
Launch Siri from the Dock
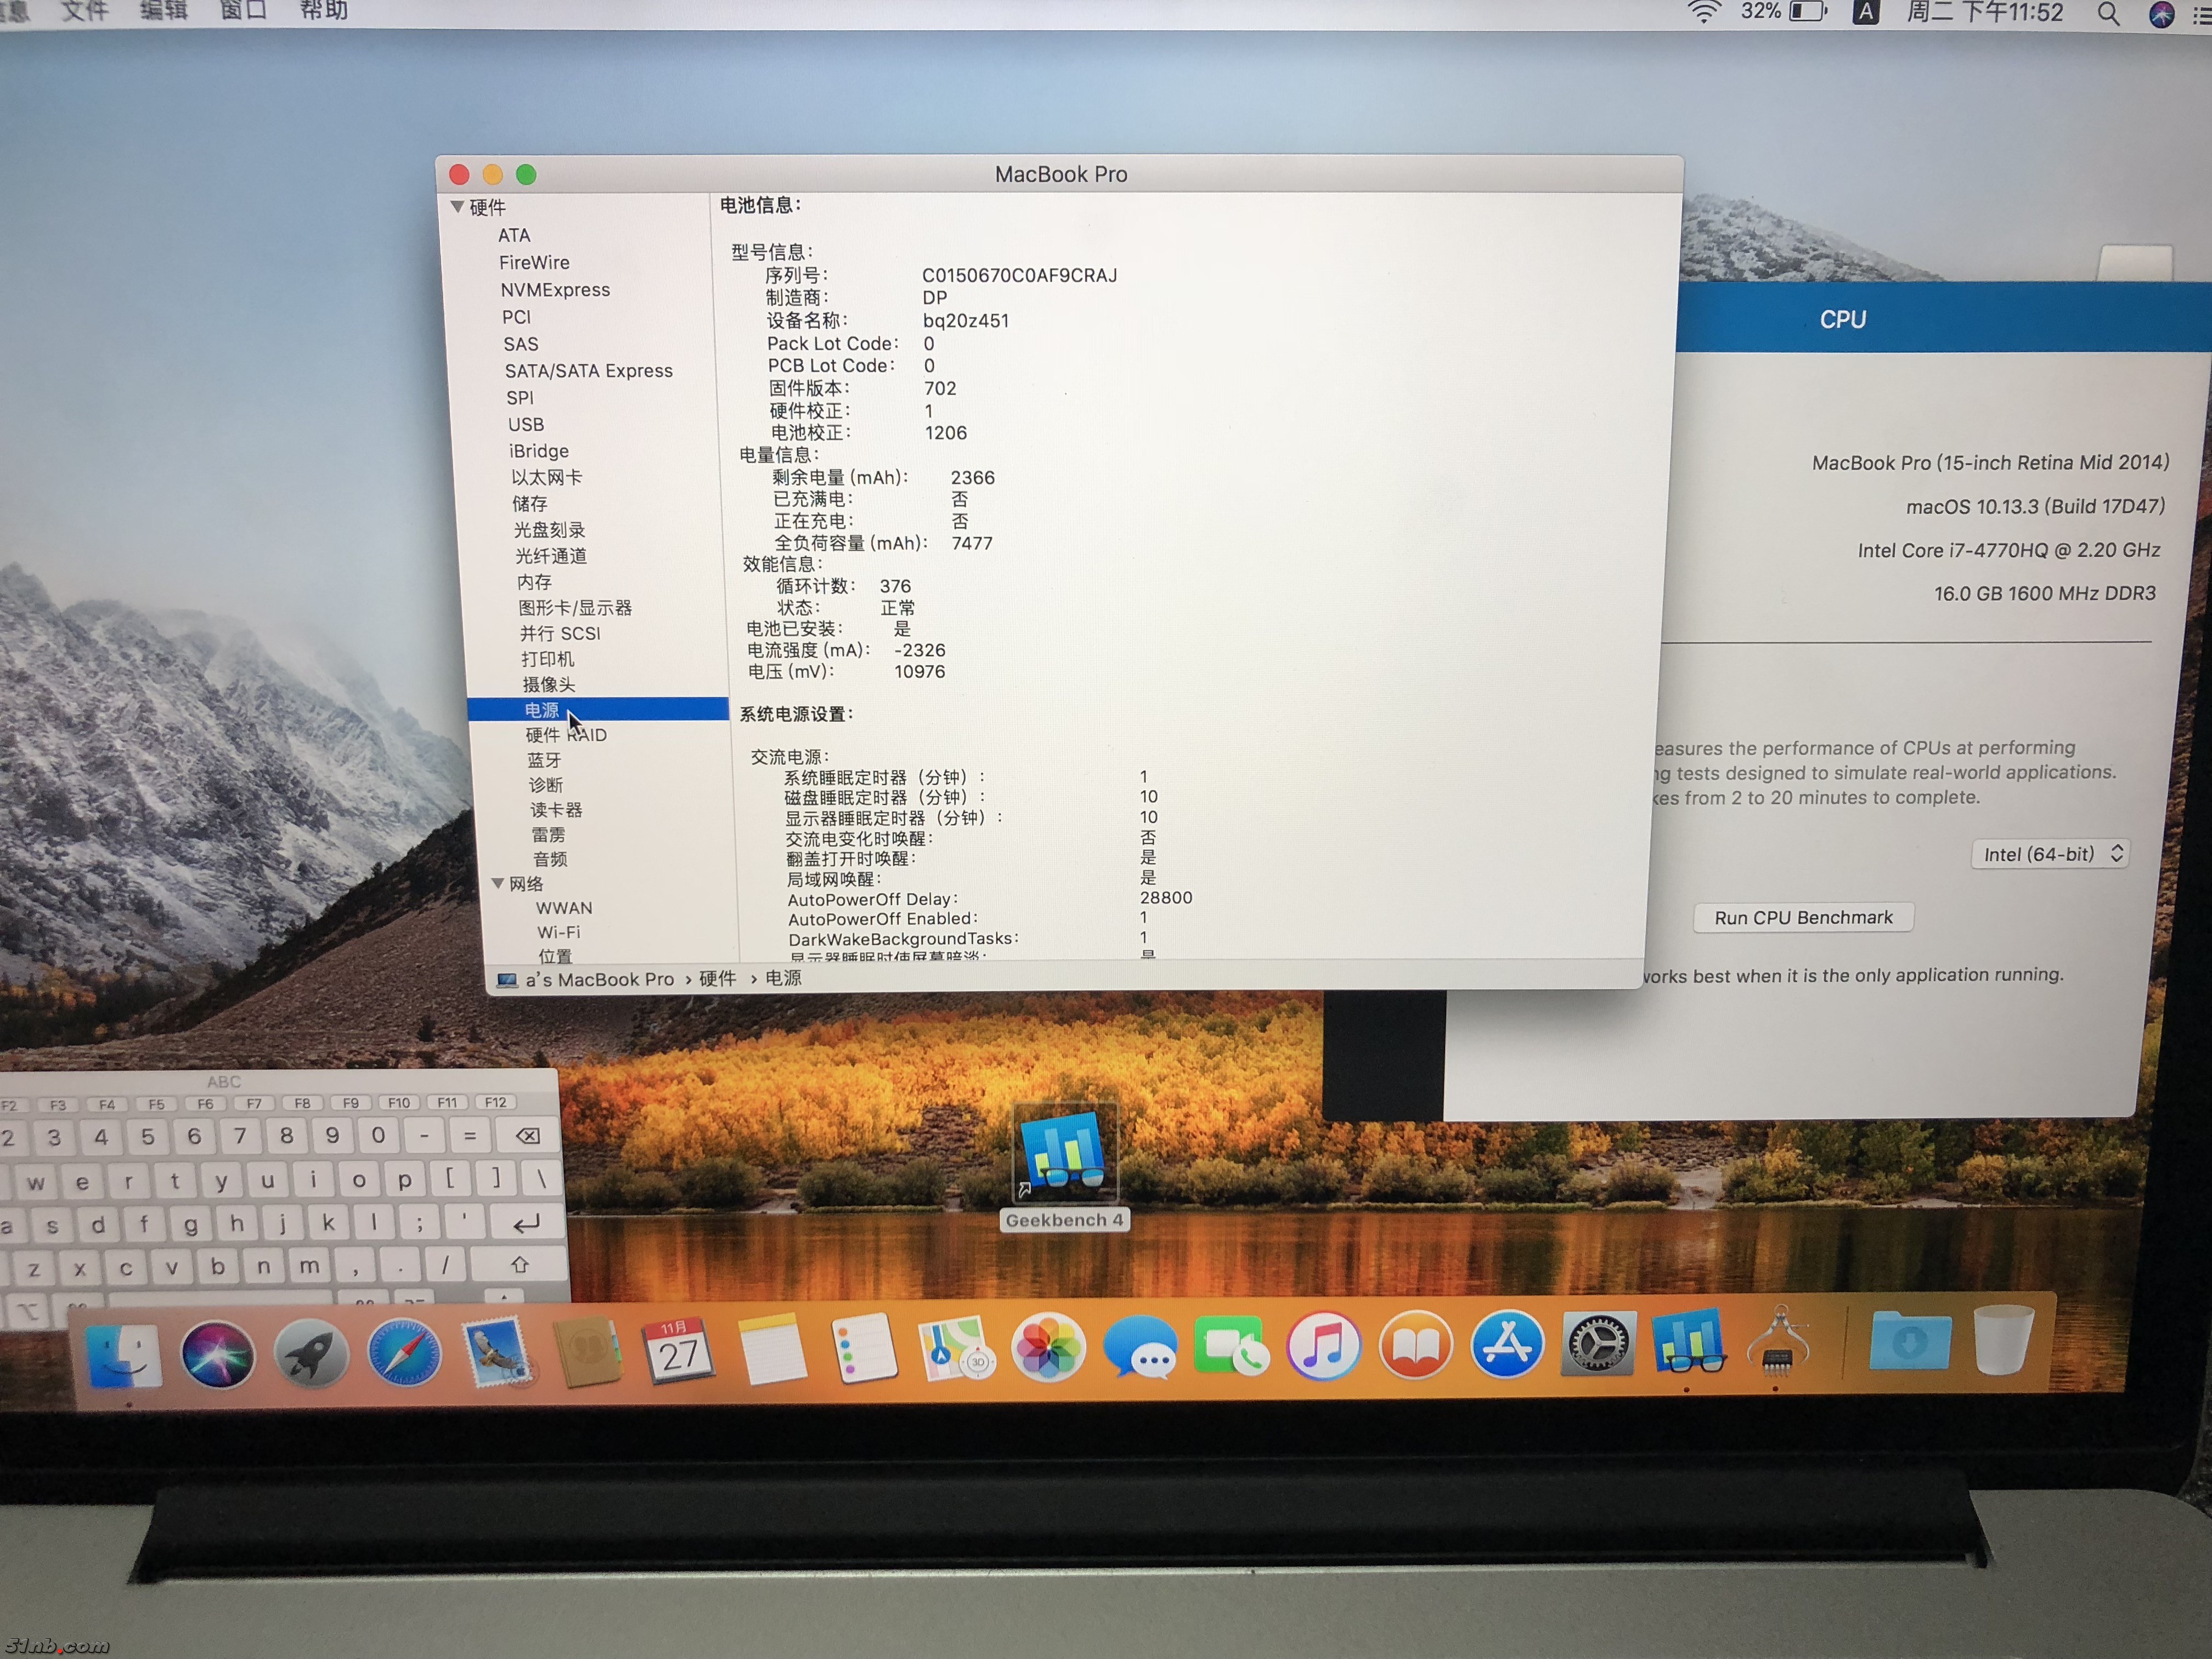click(217, 1354)
